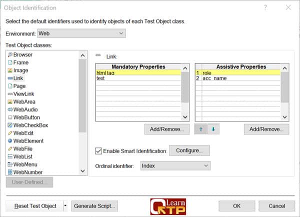Click the Cancel button

(277, 206)
